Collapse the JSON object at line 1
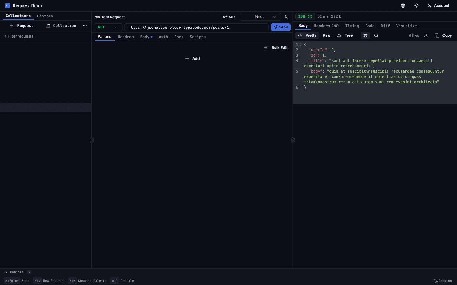This screenshot has height=285, width=457. [x=301, y=45]
